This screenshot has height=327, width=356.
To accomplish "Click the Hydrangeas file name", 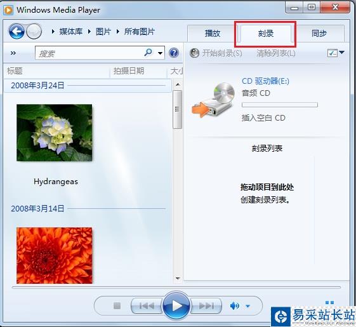I will point(56,182).
